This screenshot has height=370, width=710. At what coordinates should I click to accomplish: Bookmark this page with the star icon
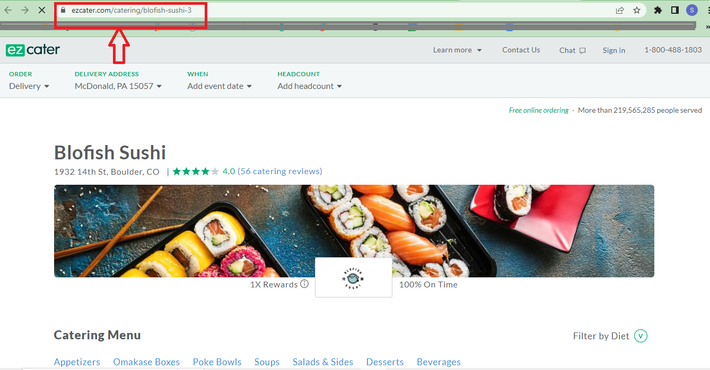point(637,10)
